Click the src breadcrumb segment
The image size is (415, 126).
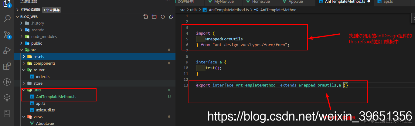click(x=183, y=10)
